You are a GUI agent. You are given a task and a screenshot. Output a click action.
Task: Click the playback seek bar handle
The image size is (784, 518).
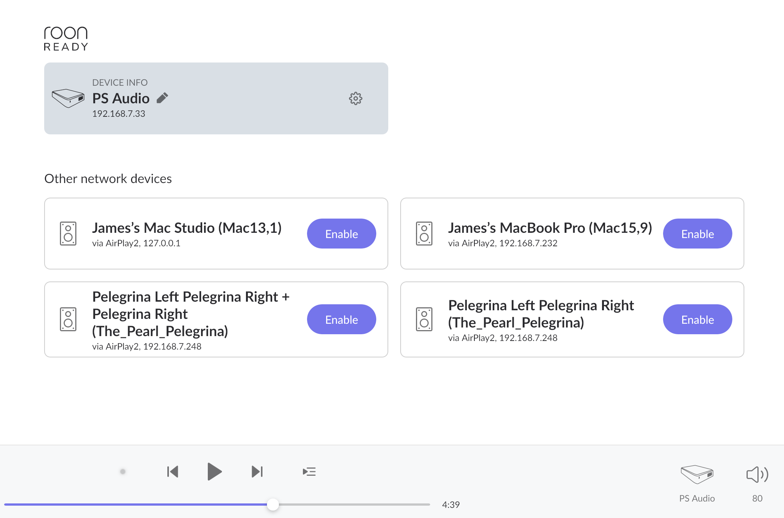[x=273, y=505]
